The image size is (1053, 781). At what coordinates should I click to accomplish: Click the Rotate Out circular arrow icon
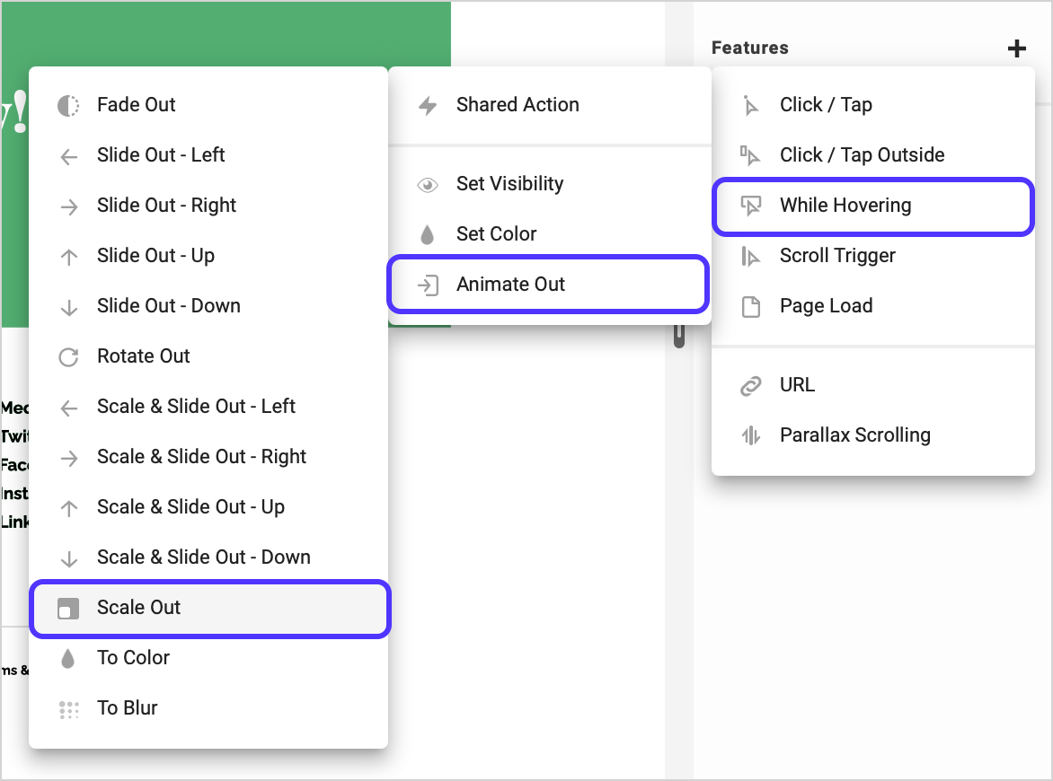(68, 356)
